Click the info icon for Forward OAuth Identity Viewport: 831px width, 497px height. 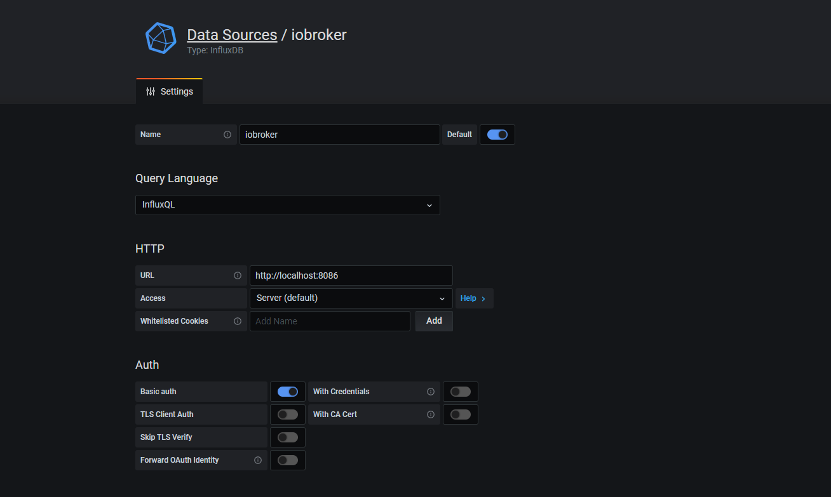tap(258, 460)
